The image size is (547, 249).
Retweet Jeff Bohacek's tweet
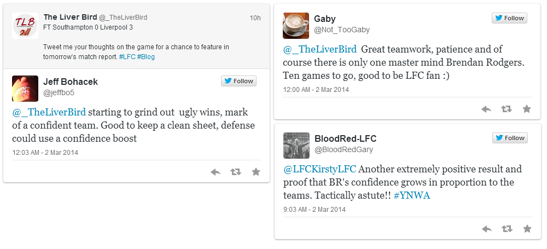pos(236,172)
